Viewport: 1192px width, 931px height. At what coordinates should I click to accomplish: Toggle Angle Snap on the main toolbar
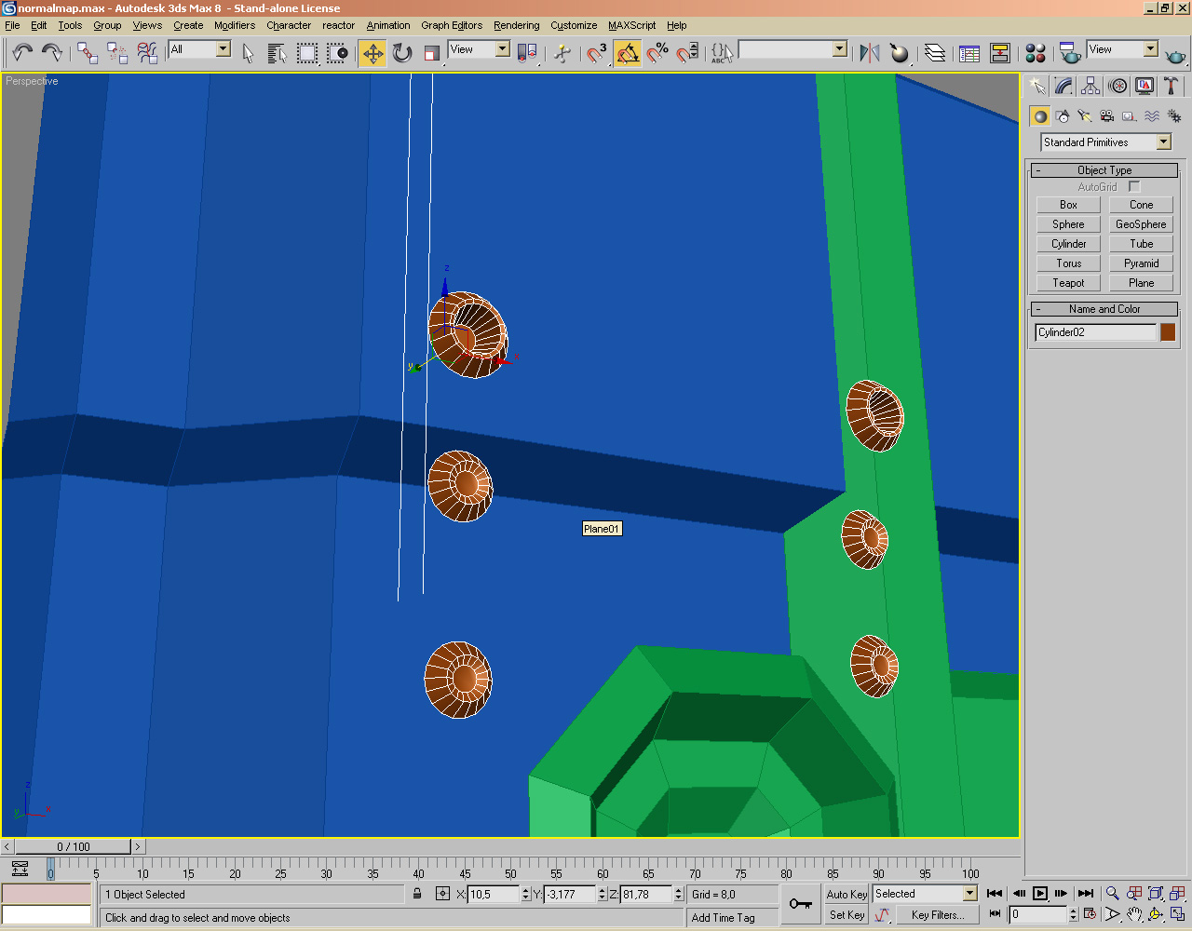pyautogui.click(x=628, y=53)
